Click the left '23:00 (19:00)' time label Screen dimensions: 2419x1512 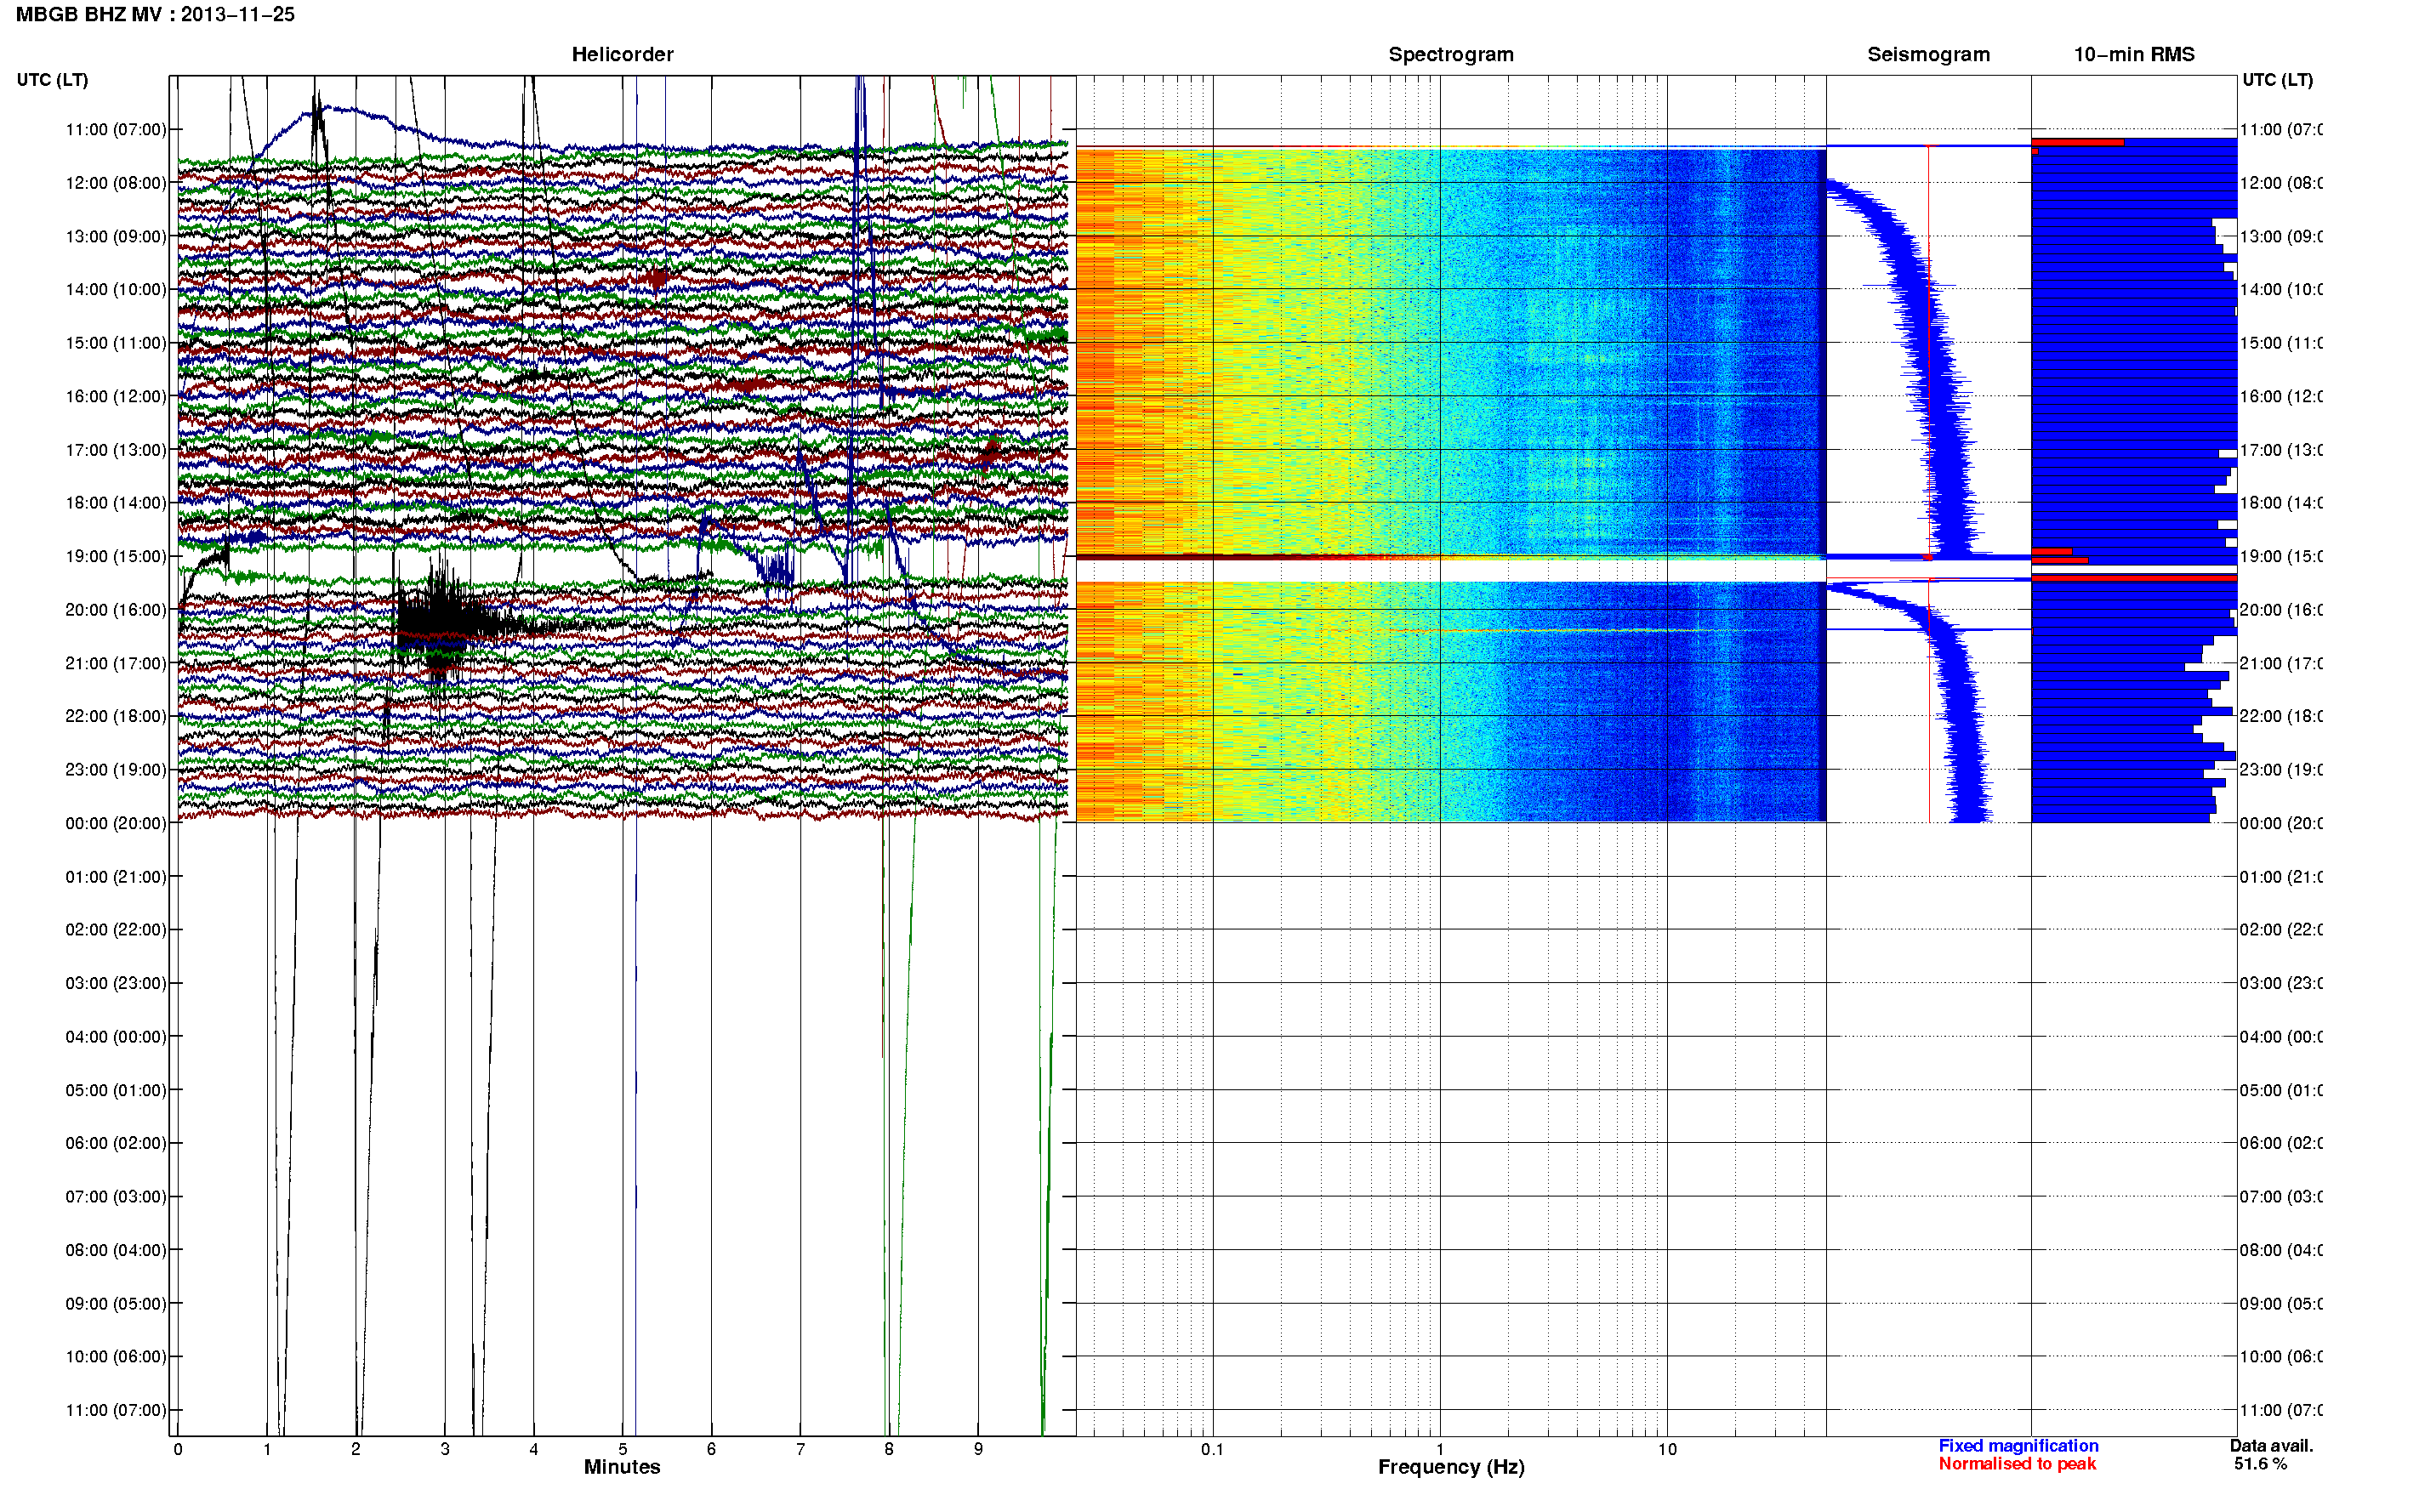[115, 770]
